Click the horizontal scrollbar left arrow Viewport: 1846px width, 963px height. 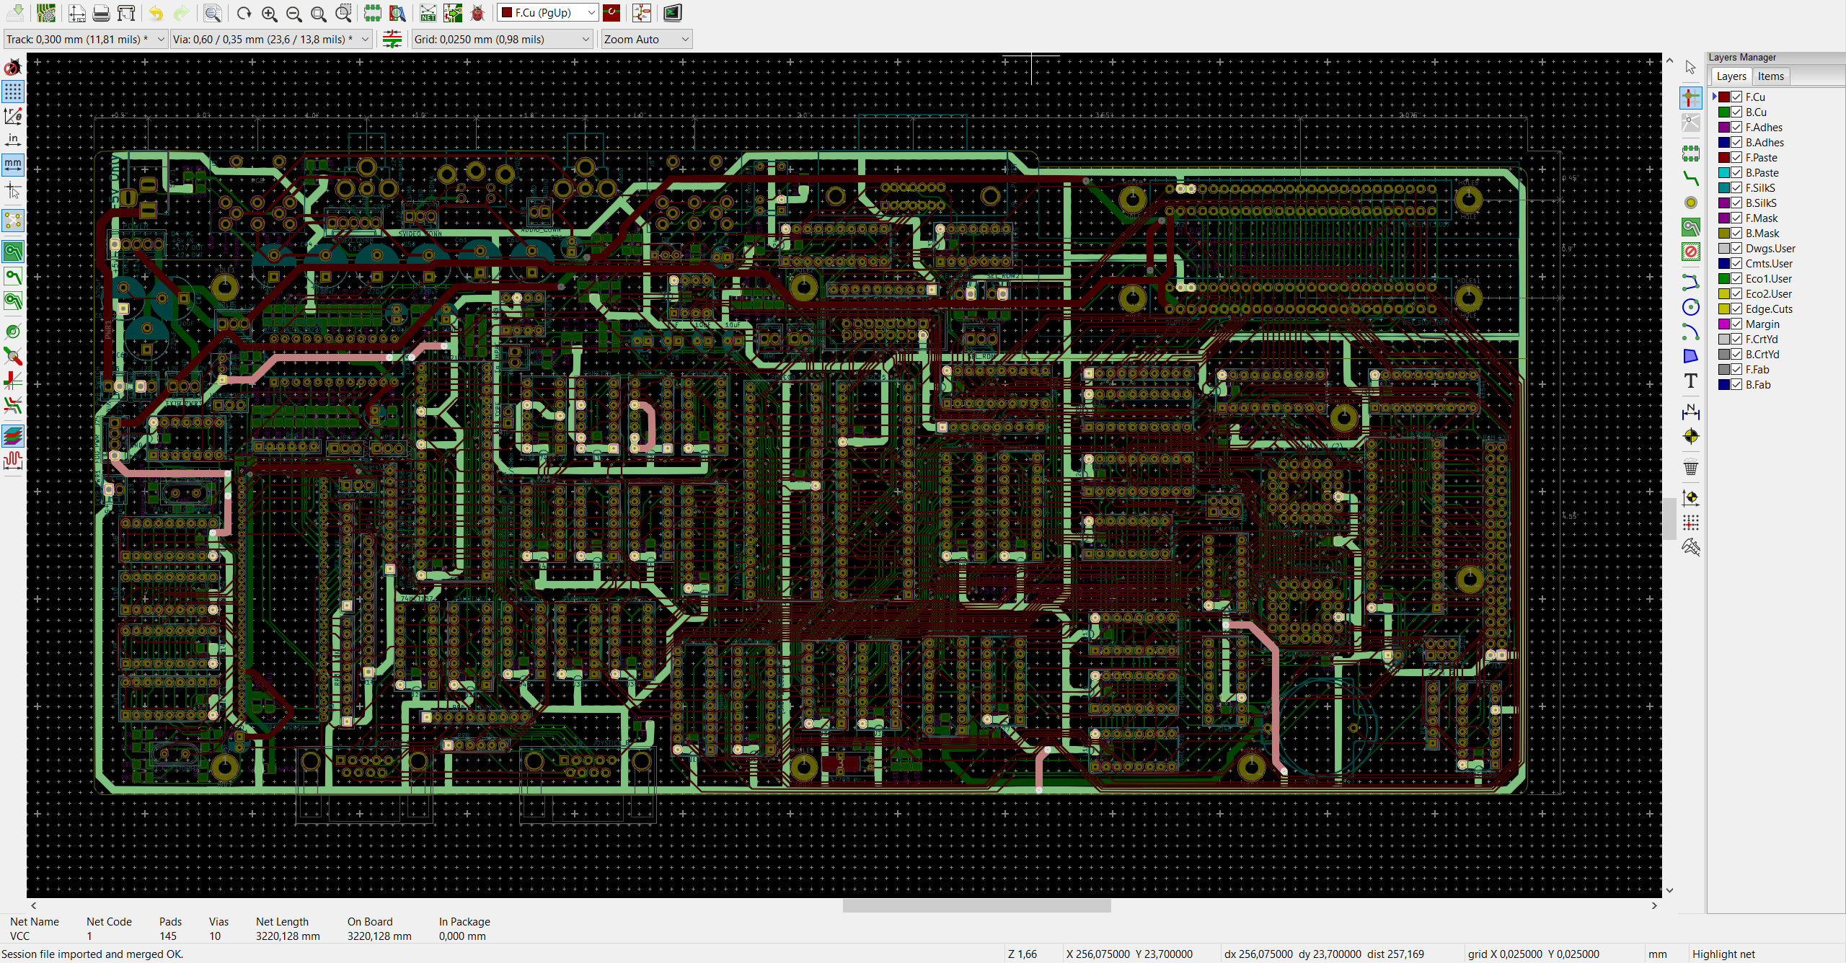33,905
